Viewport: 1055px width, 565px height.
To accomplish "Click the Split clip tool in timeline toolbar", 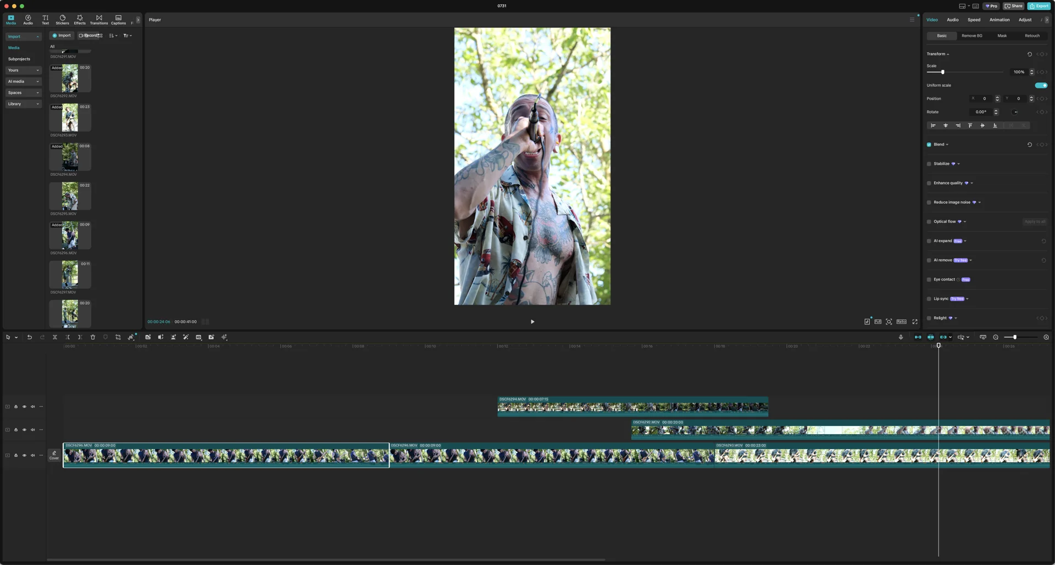I will [55, 337].
